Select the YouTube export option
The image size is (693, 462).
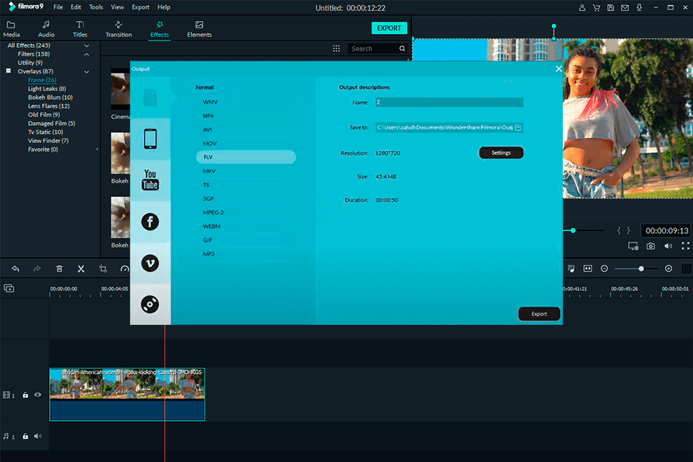[149, 180]
